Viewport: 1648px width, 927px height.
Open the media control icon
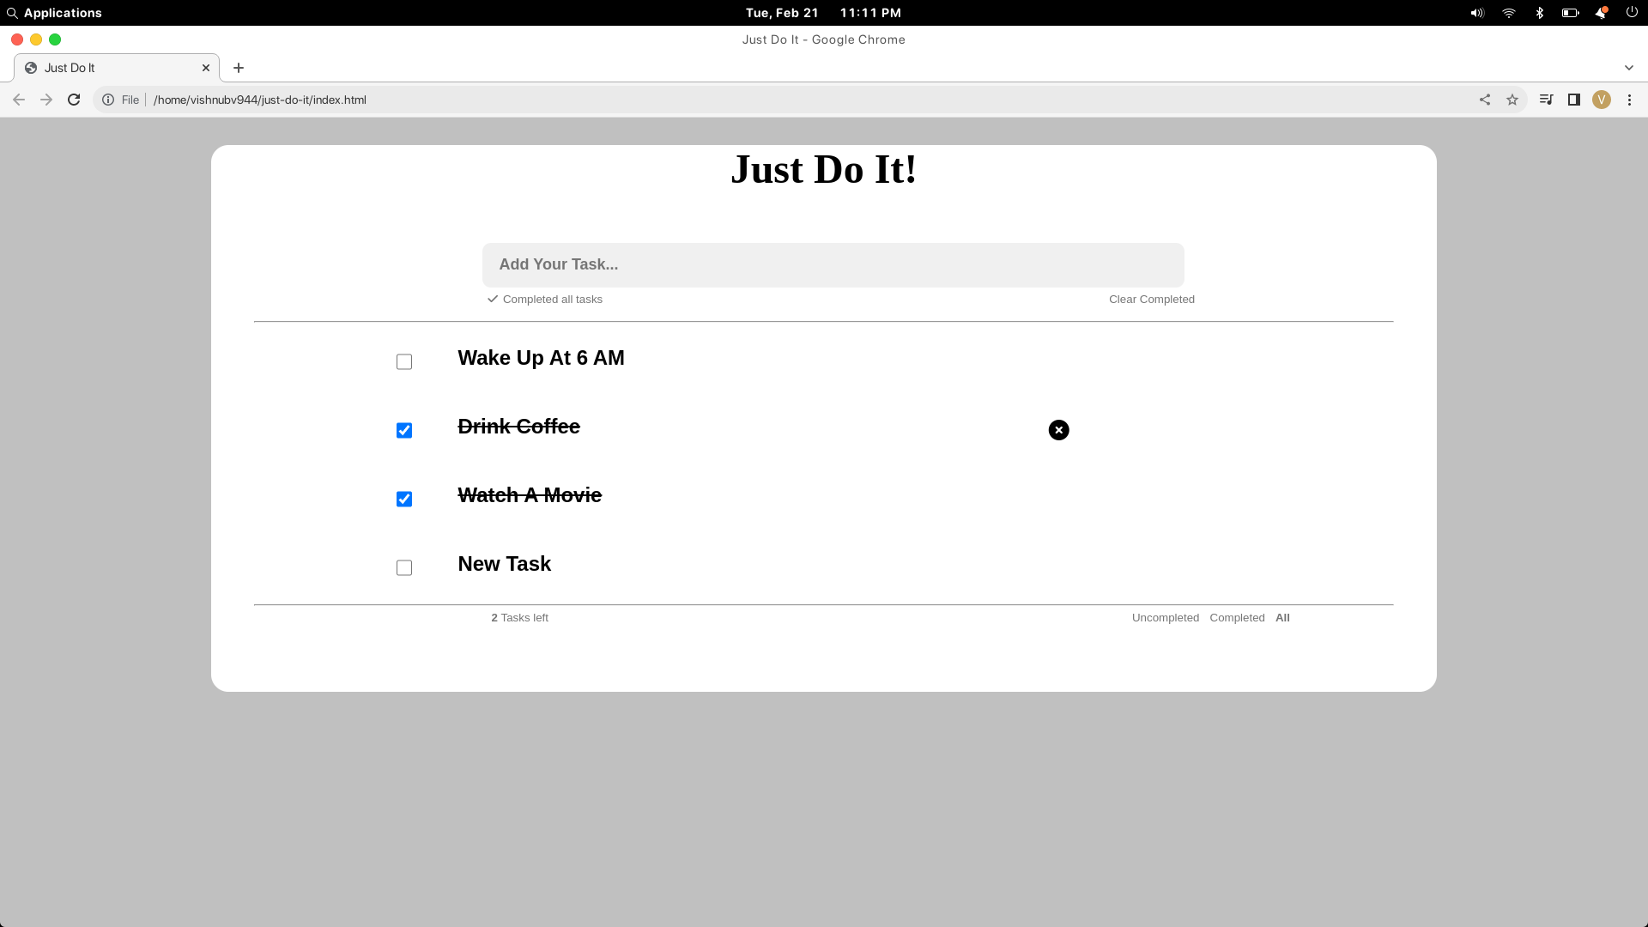(1546, 100)
